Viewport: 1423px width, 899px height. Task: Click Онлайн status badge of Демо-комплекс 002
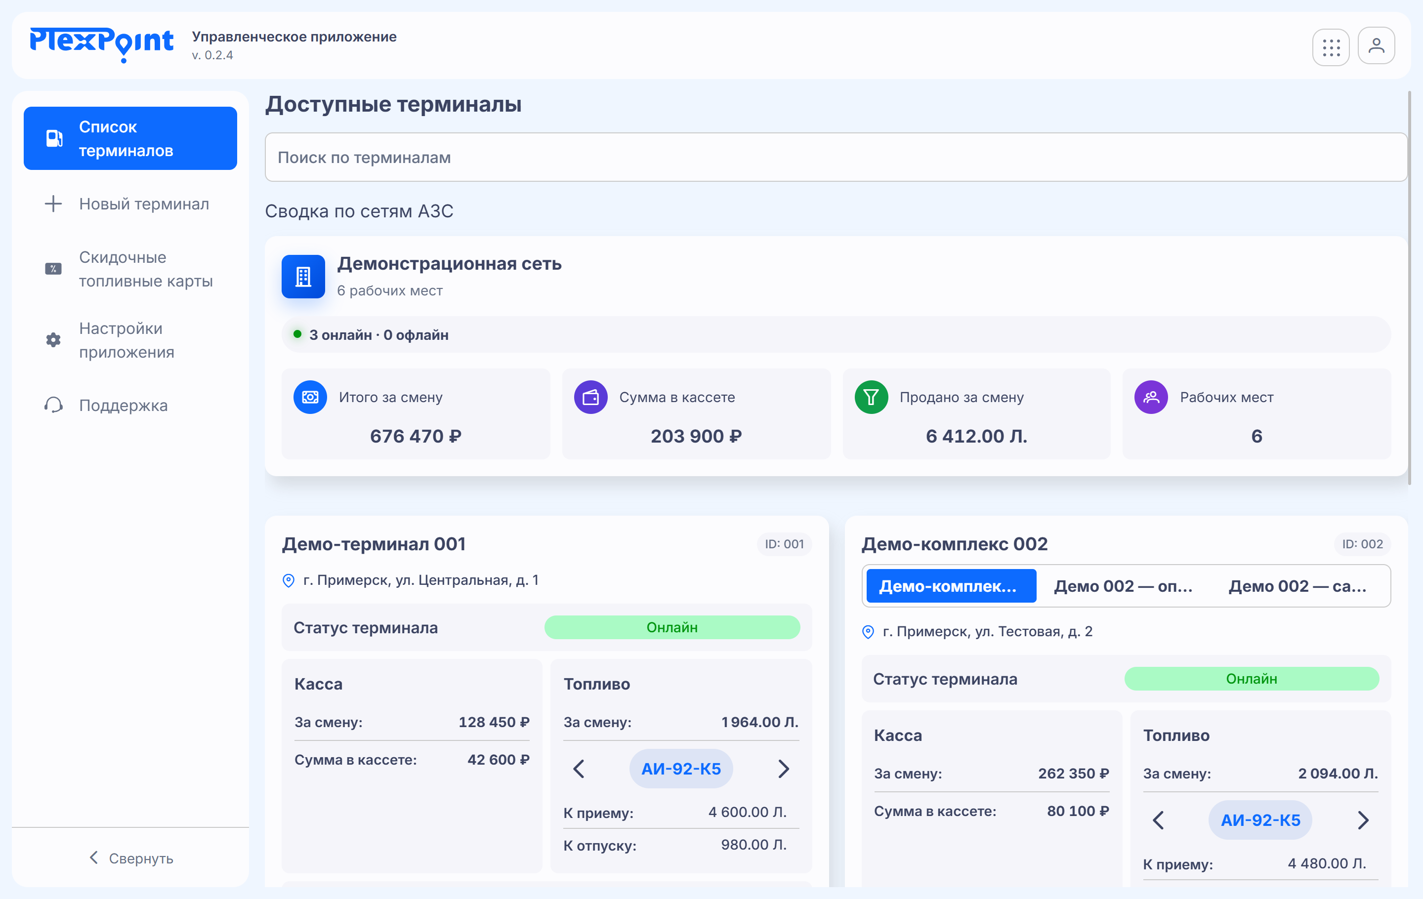pos(1252,679)
